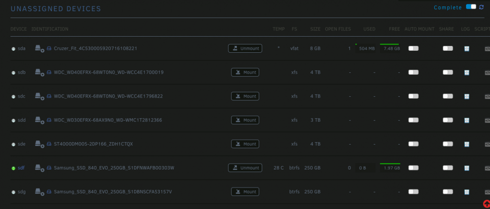Expand sde disk partitions icon
The height and width of the screenshot is (209, 490).
pos(39,144)
